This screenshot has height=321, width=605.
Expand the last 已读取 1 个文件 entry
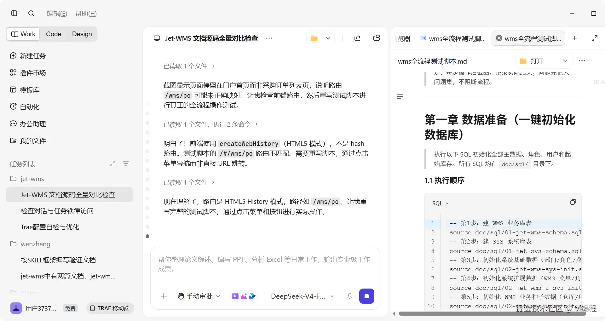click(189, 182)
